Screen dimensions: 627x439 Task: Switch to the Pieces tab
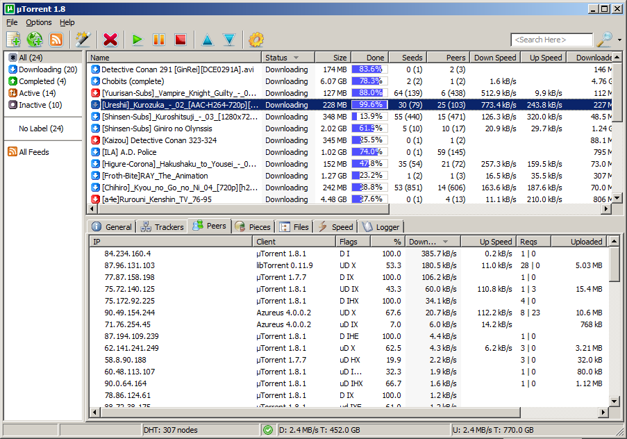(253, 227)
